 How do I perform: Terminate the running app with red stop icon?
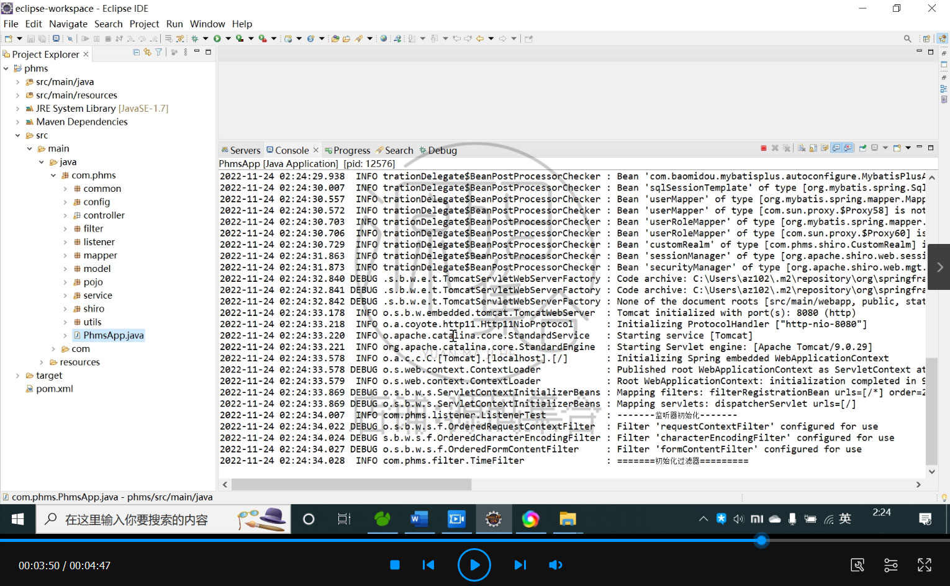click(764, 148)
